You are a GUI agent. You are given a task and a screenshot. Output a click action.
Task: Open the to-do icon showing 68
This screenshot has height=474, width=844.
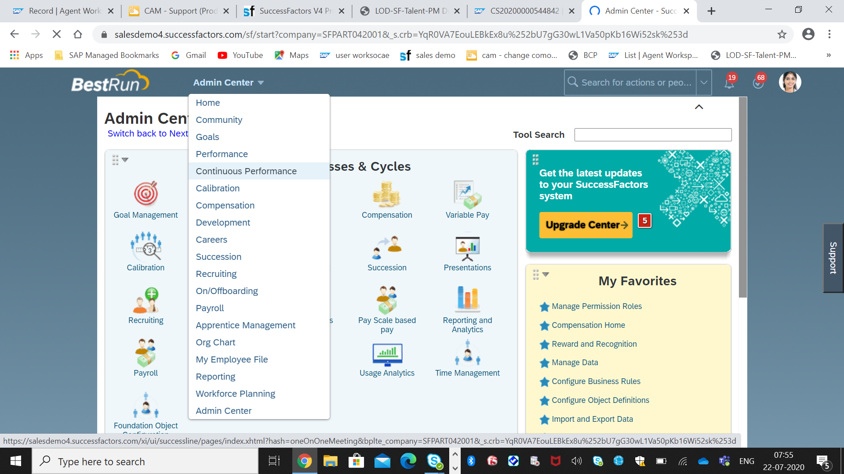(x=759, y=82)
